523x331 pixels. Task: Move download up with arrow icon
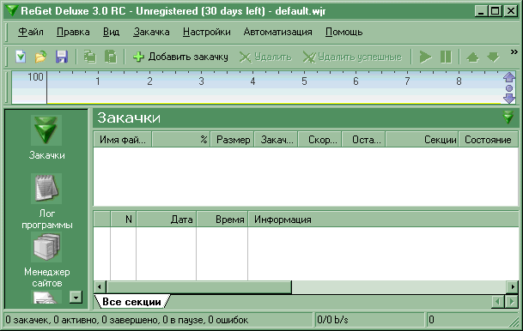472,57
